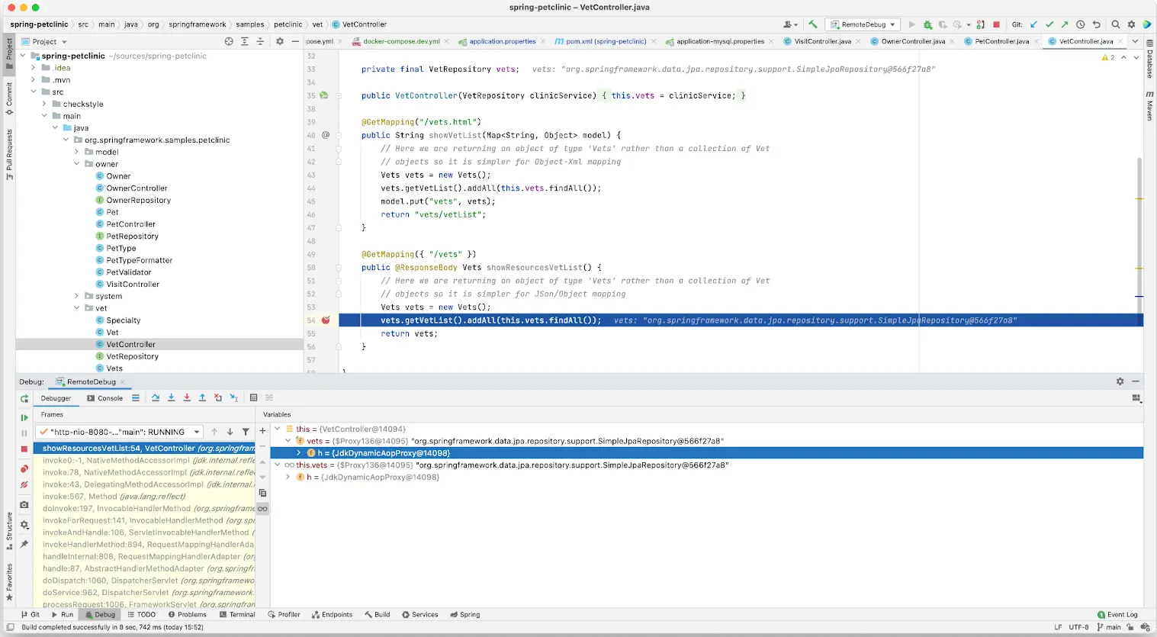Image resolution: width=1157 pixels, height=637 pixels.
Task: Click the Step Over icon in the debugger
Action: pos(156,397)
